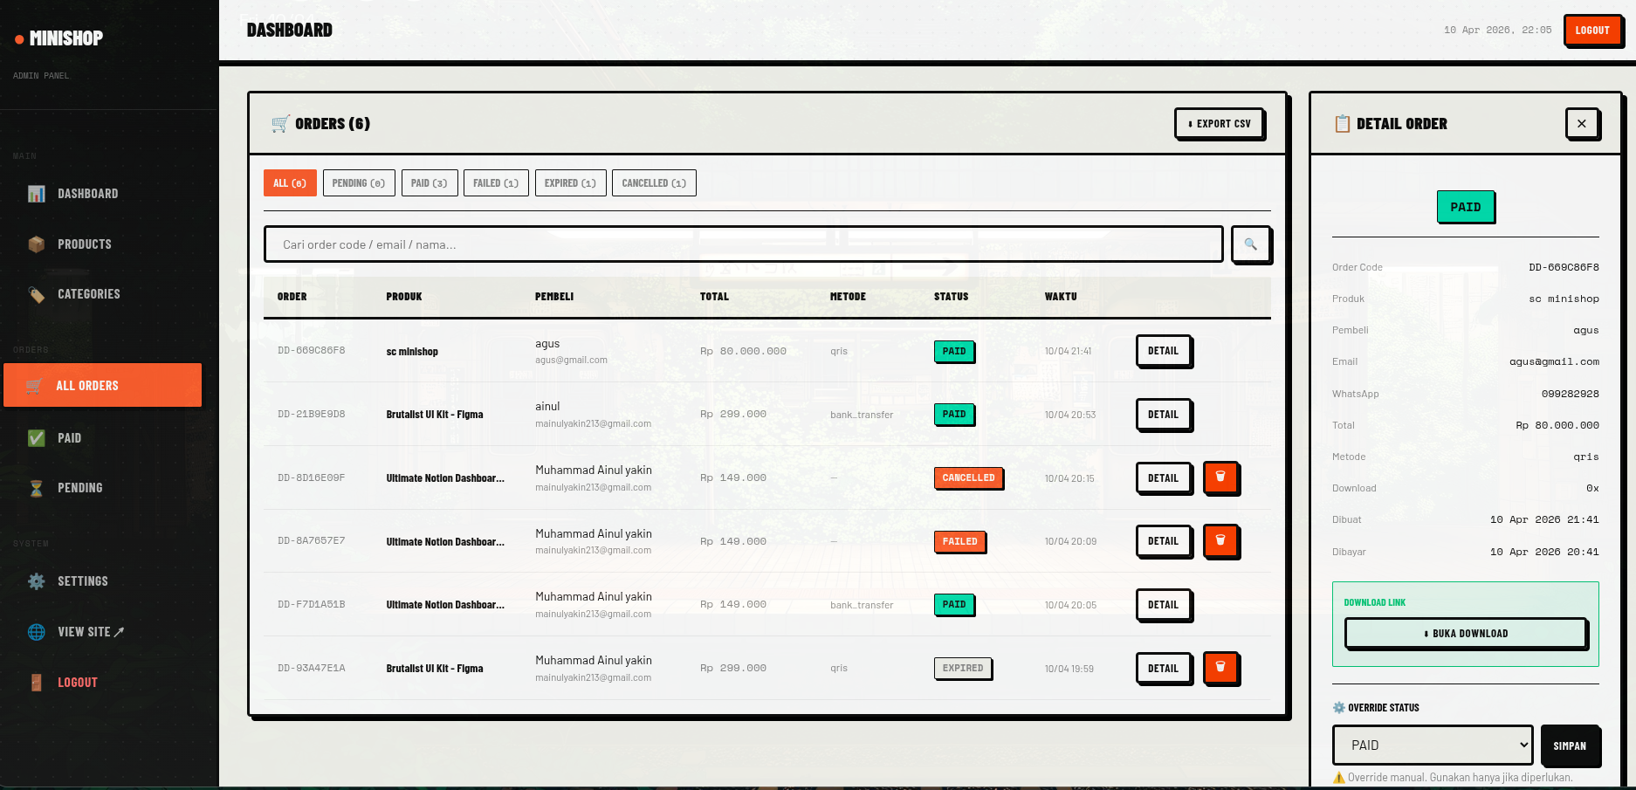View detail for order DD-21B9E9D8
Viewport: 1636px width, 790px height.
tap(1163, 415)
